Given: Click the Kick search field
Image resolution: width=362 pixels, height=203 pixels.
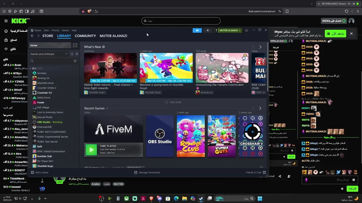Looking at the screenshot, I should [181, 21].
